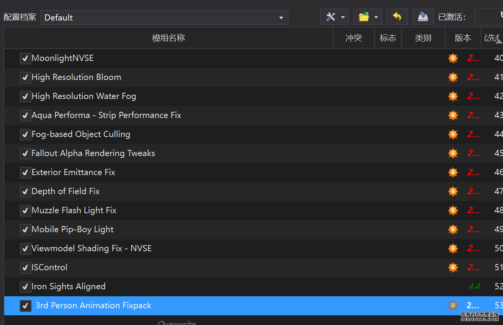Click the create backup icon
Viewport: 503px width, 325px height.
pos(423,17)
